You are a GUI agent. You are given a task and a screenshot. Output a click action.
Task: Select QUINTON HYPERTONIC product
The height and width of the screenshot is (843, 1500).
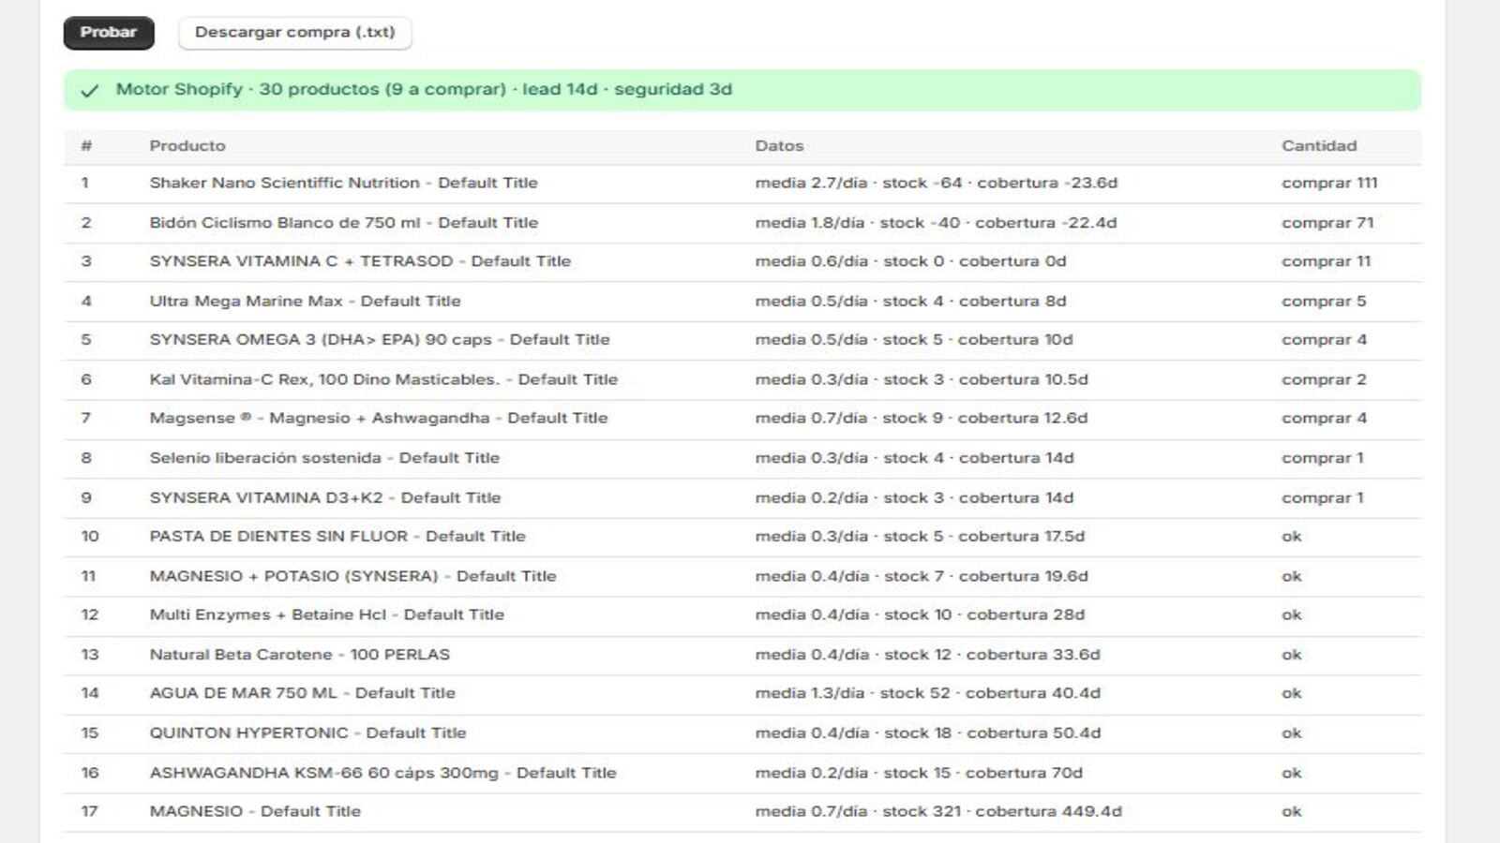[x=307, y=733]
